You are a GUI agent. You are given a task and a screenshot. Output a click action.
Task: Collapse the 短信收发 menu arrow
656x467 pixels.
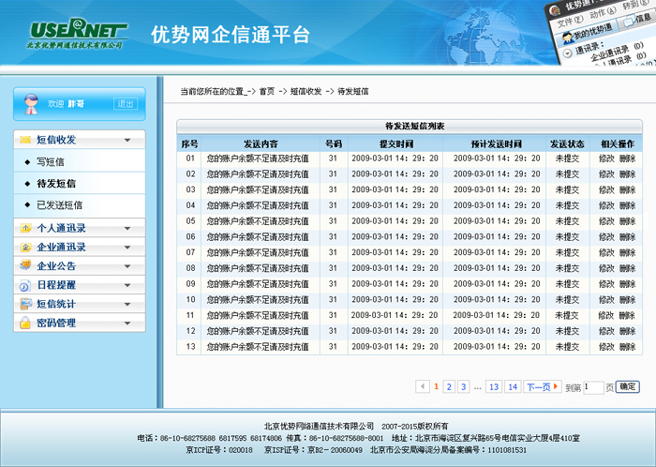(x=127, y=140)
